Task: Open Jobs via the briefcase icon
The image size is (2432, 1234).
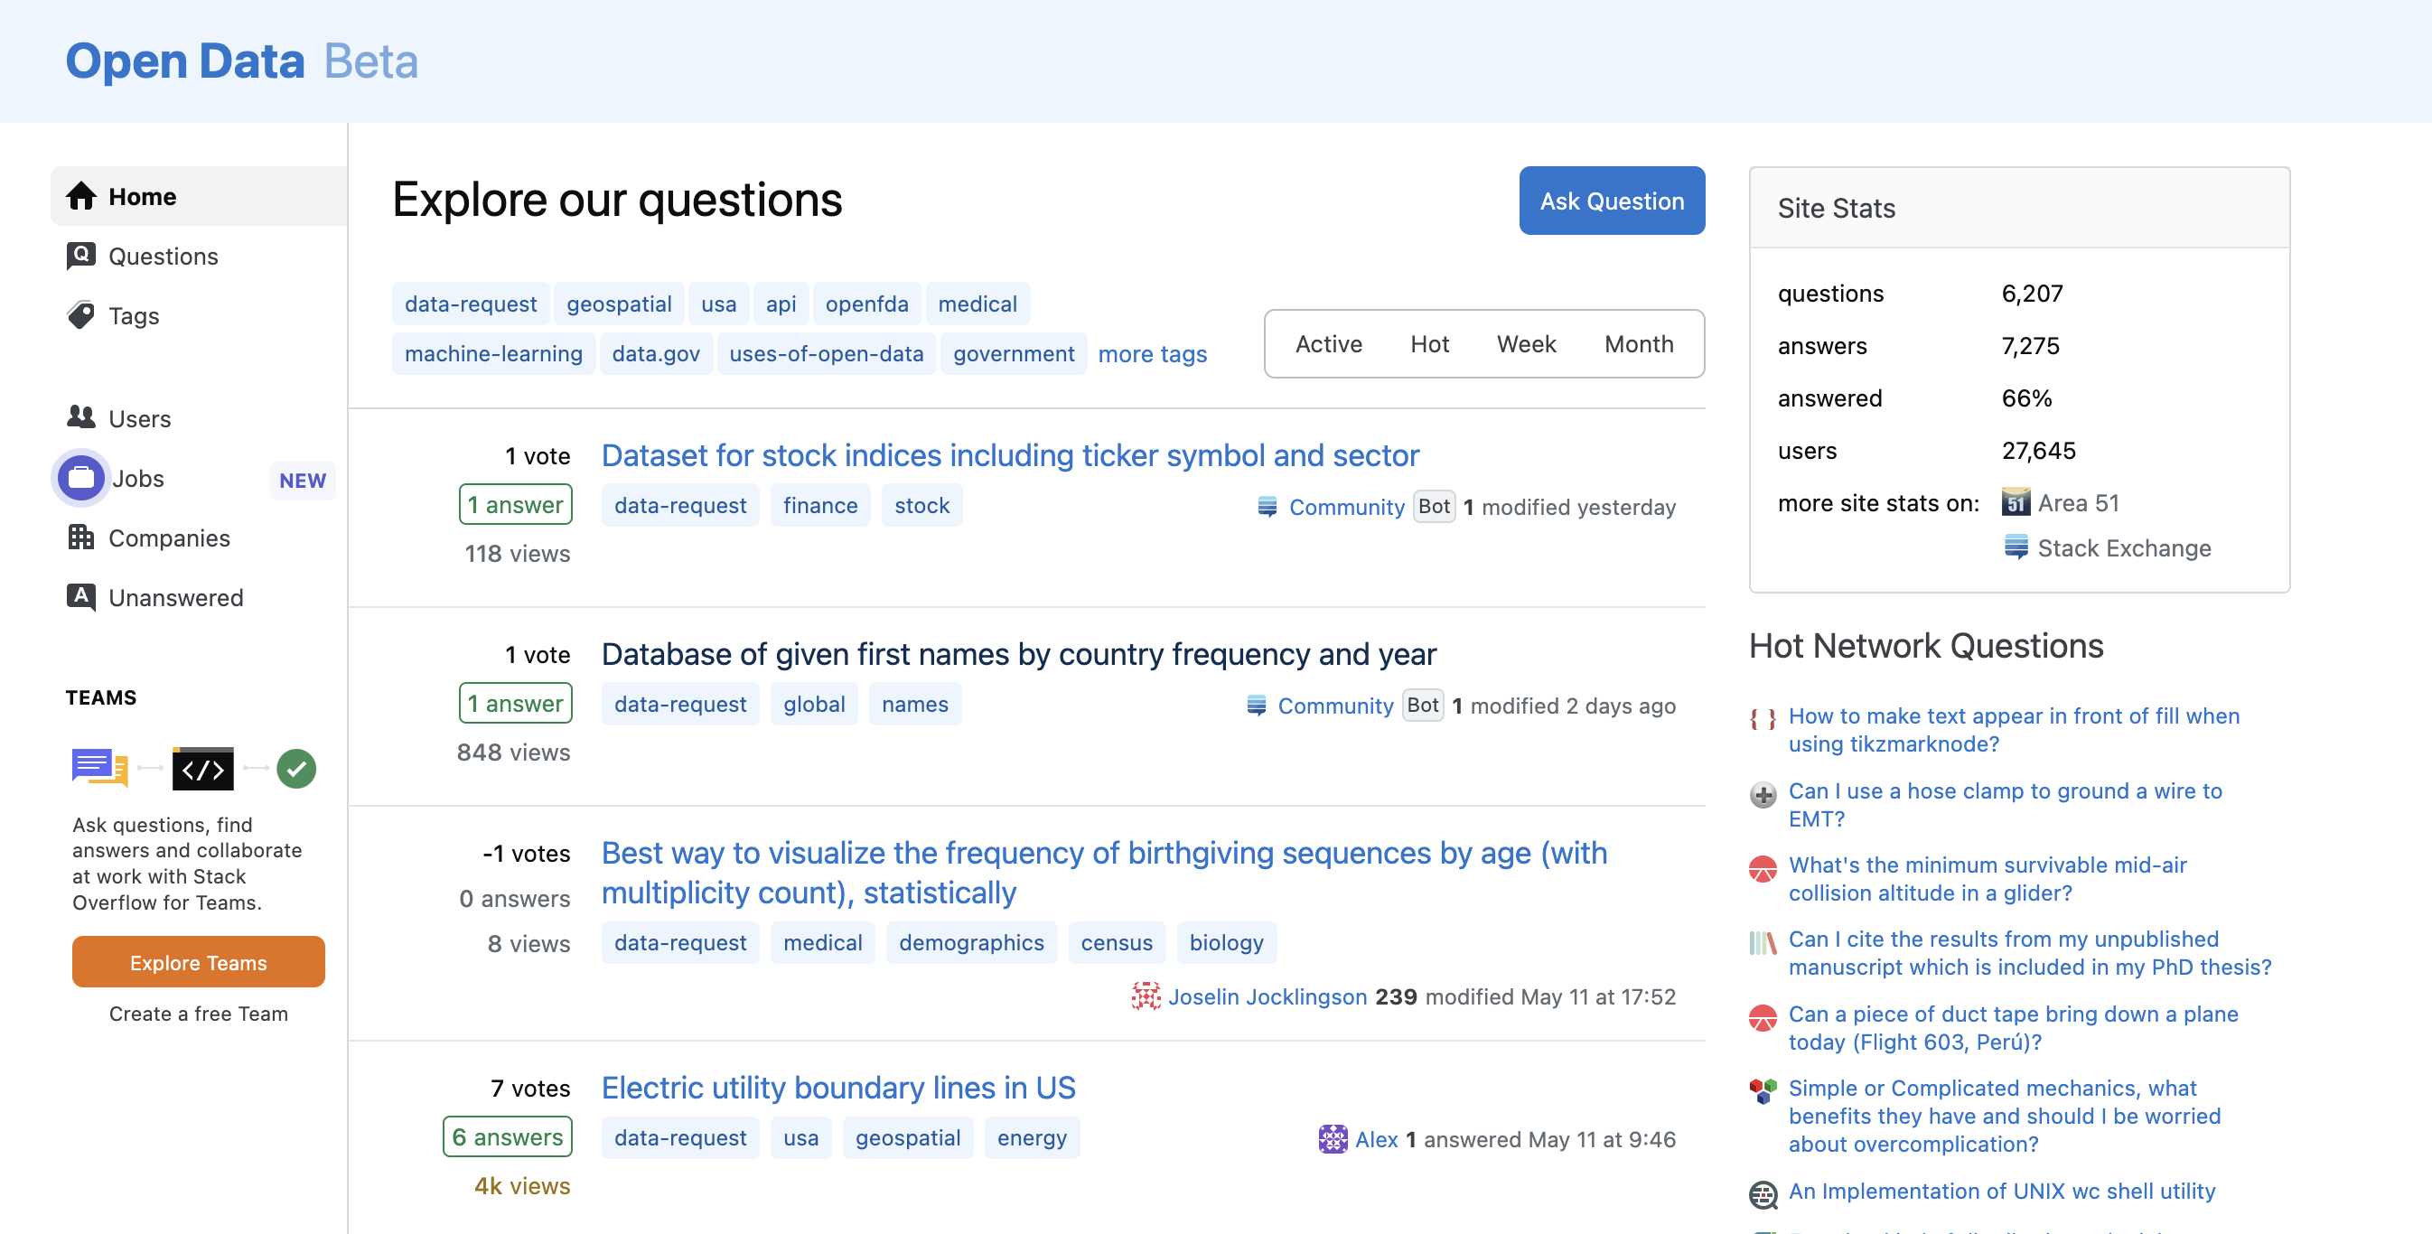Action: click(x=80, y=478)
